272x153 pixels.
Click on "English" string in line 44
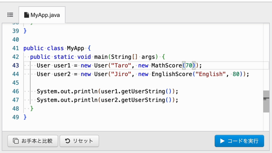pyautogui.click(x=210, y=74)
